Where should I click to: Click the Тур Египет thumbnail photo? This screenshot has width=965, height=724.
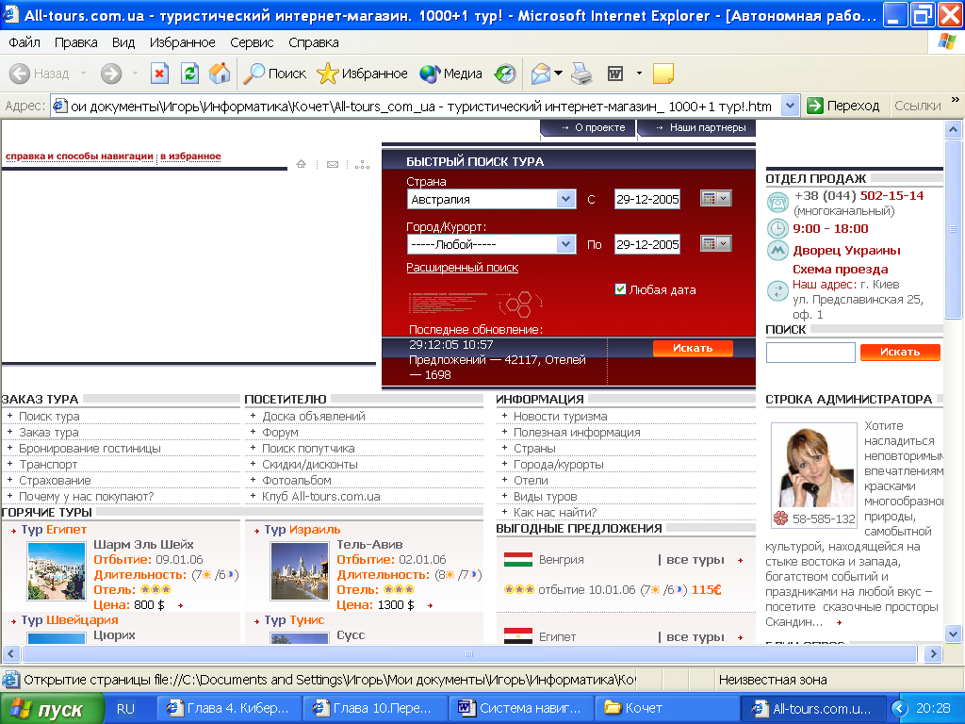tap(56, 571)
